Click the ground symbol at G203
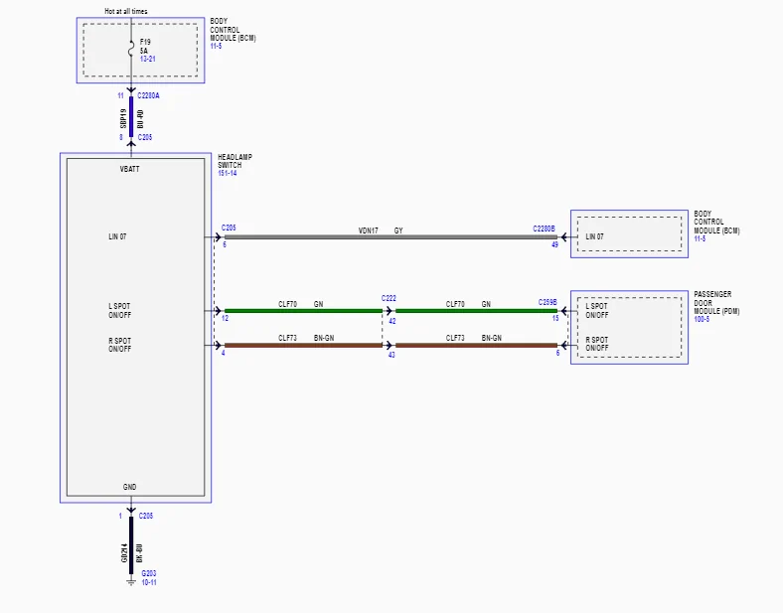The height and width of the screenshot is (613, 783). pyautogui.click(x=131, y=580)
